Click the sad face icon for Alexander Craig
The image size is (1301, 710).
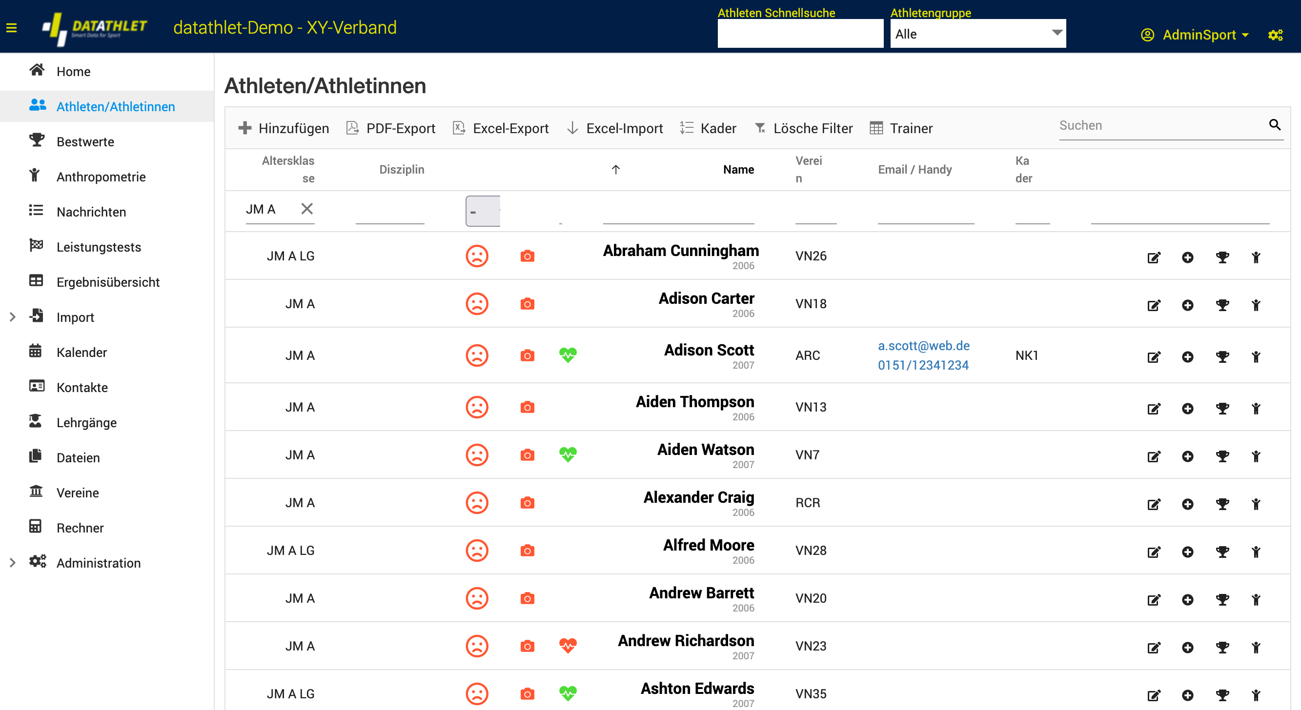tap(477, 503)
